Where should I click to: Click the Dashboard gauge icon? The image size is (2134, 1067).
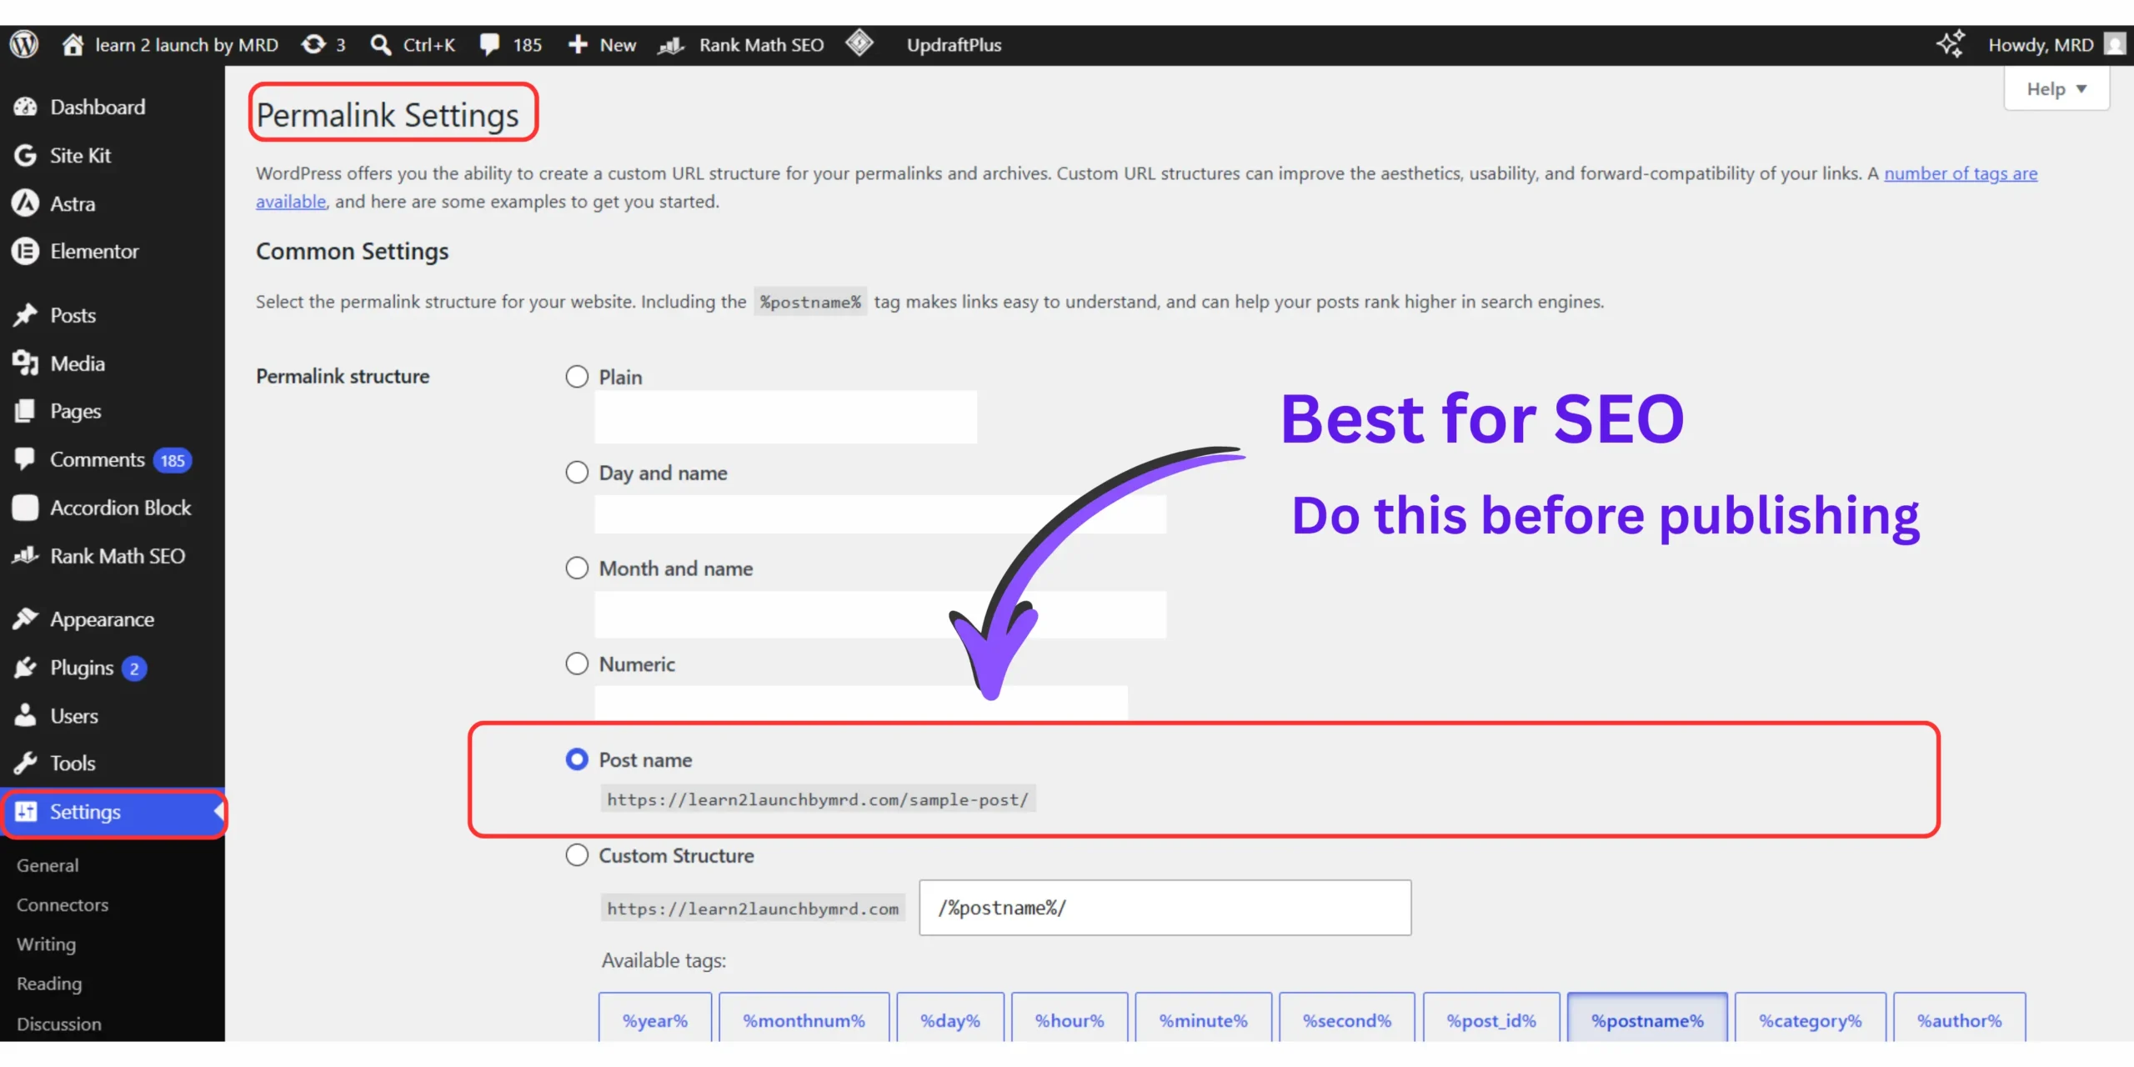pyautogui.click(x=25, y=107)
